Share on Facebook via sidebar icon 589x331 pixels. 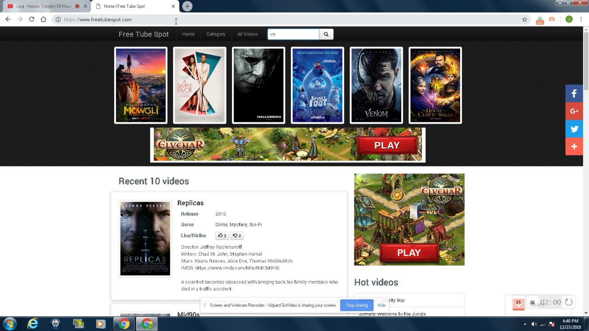tap(574, 94)
